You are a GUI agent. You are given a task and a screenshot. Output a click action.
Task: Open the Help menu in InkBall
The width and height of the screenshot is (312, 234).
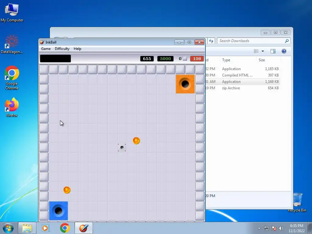(77, 49)
